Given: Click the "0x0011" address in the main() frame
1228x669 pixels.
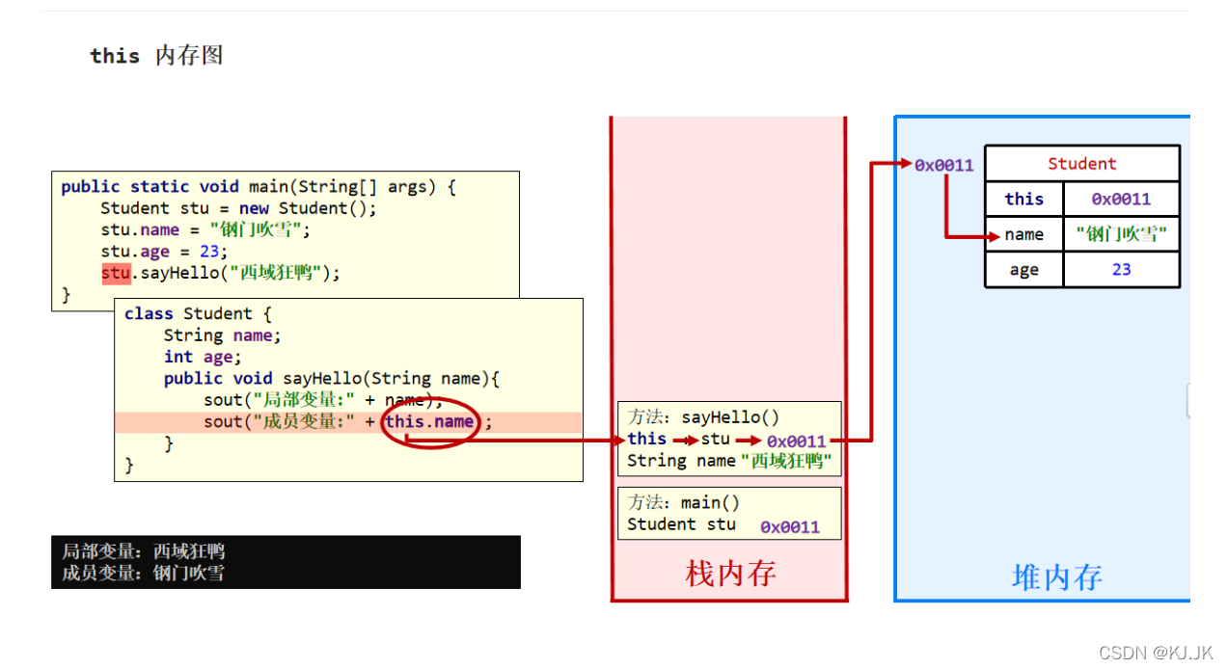Looking at the screenshot, I should point(790,527).
